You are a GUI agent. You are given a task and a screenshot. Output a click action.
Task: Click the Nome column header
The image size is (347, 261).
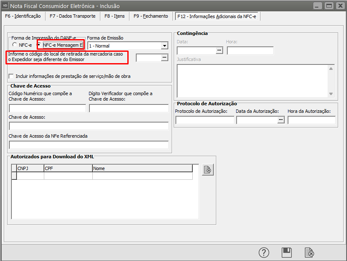click(142, 168)
